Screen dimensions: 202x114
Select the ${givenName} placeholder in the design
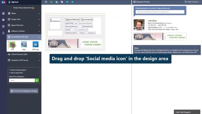pos(72,20)
